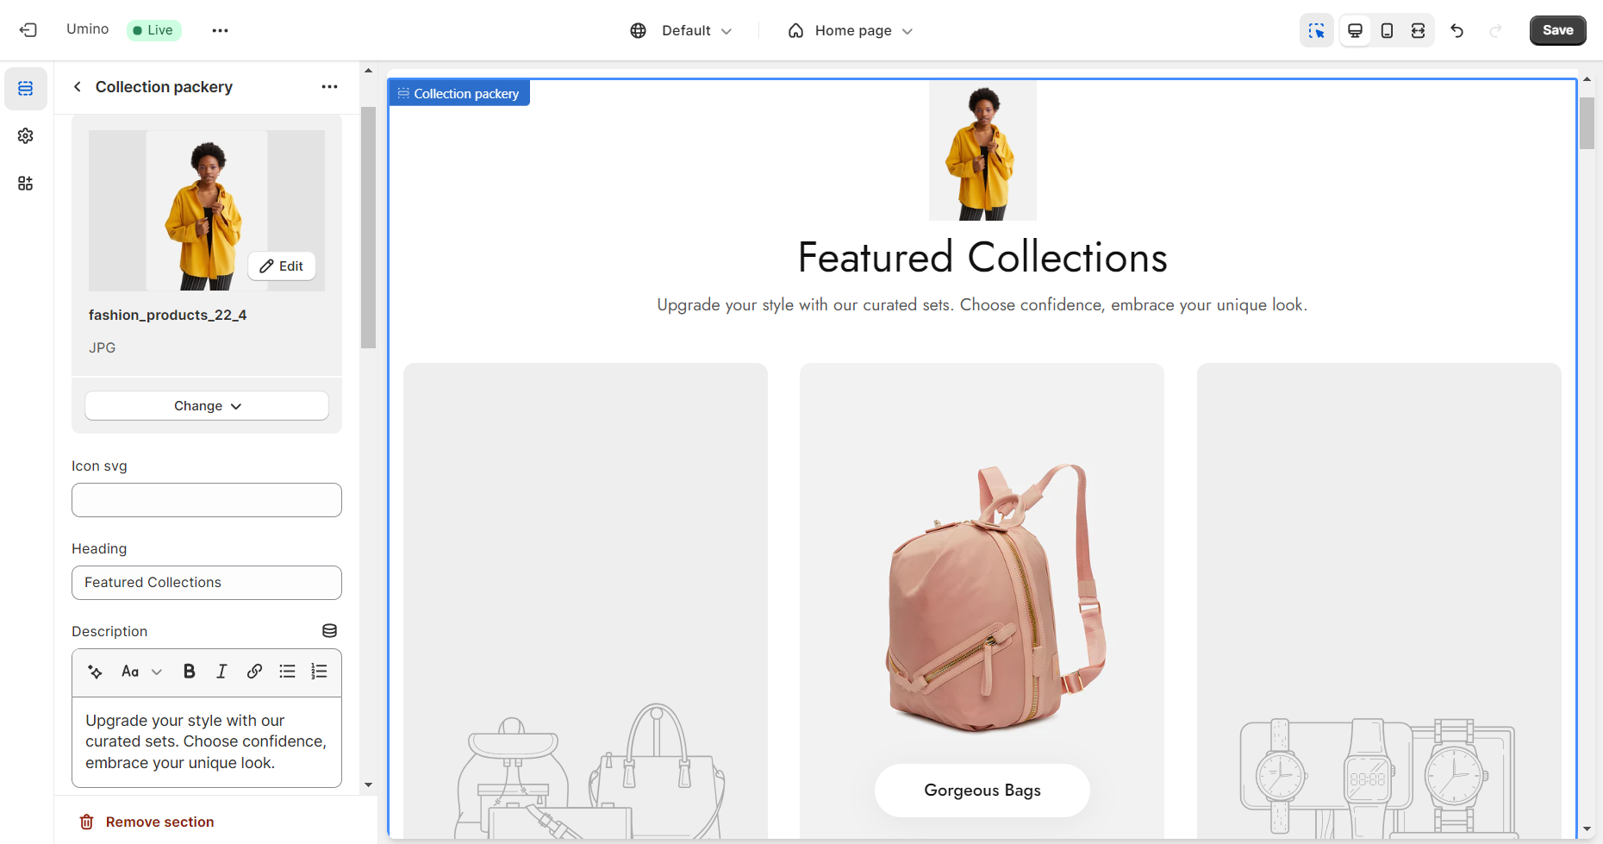1603x844 pixels.
Task: Open the App embeds icon
Action: point(26,184)
